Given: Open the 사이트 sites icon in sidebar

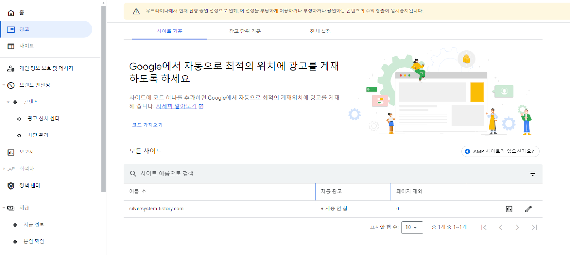Looking at the screenshot, I should [11, 46].
